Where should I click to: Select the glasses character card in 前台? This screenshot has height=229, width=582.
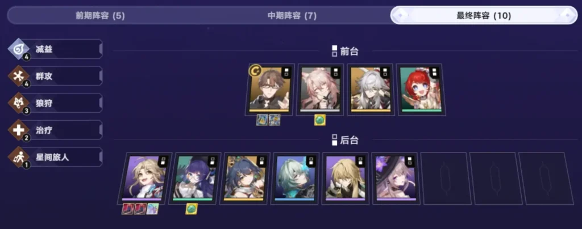(x=269, y=90)
